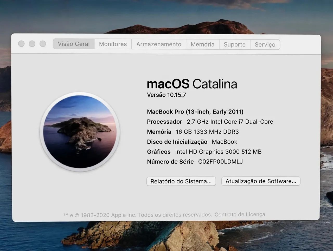Click the Disco de Inicialização label
The height and width of the screenshot is (251, 333).
tap(177, 142)
